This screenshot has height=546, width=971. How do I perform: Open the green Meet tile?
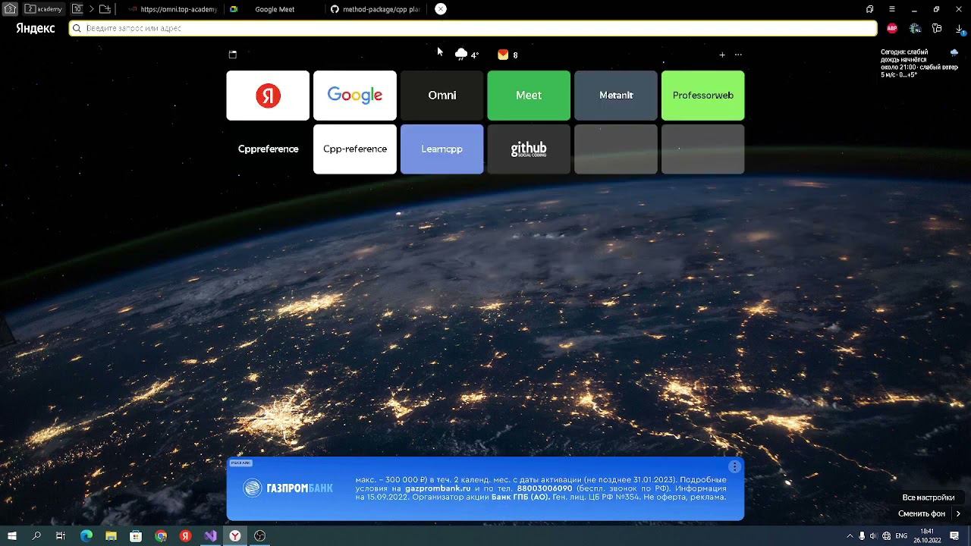(529, 96)
